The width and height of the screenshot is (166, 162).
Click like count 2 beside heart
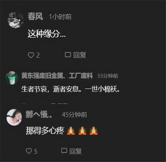tap(38, 55)
